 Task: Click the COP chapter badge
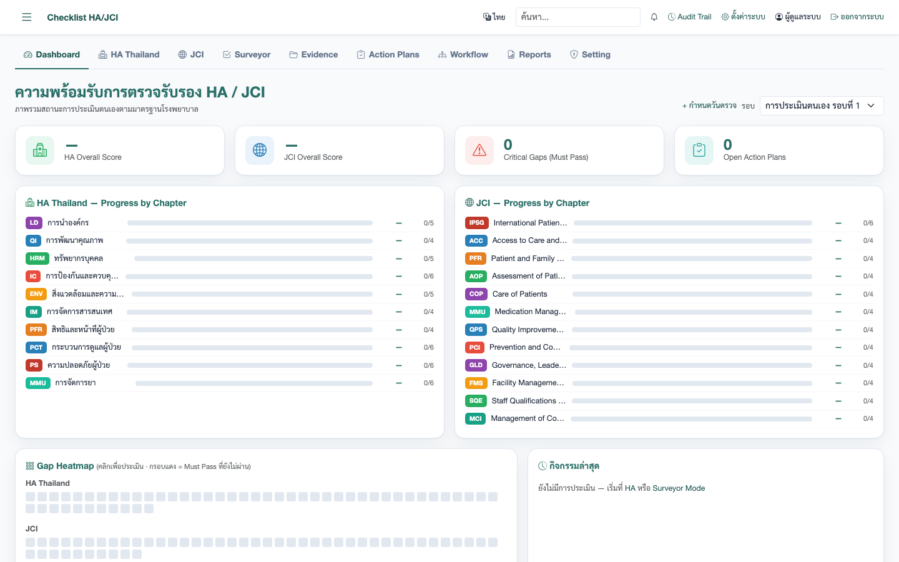476,294
